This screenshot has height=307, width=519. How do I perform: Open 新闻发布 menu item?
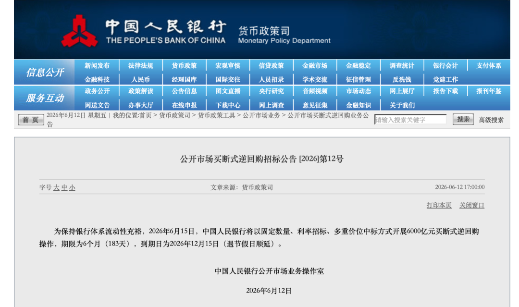pos(97,66)
